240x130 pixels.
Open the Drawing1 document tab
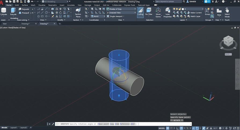click(26, 24)
